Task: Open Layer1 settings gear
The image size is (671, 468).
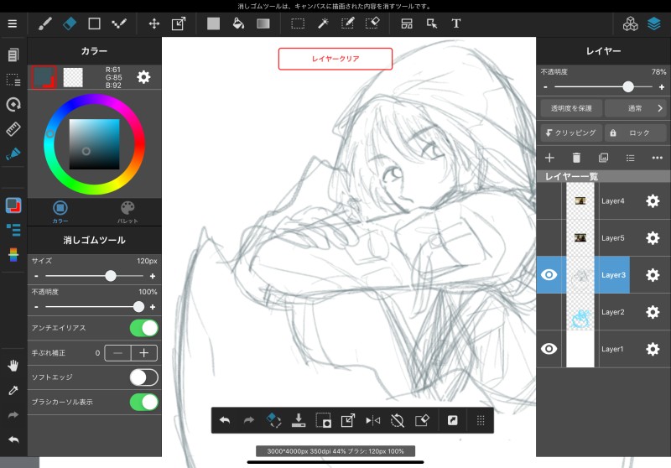Action: click(x=653, y=349)
